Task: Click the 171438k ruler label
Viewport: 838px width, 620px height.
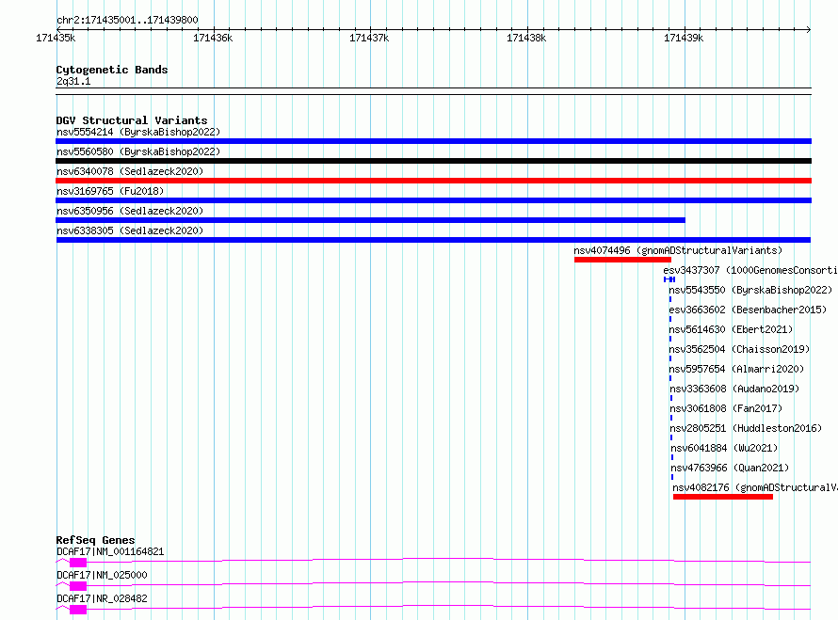Action: (526, 38)
